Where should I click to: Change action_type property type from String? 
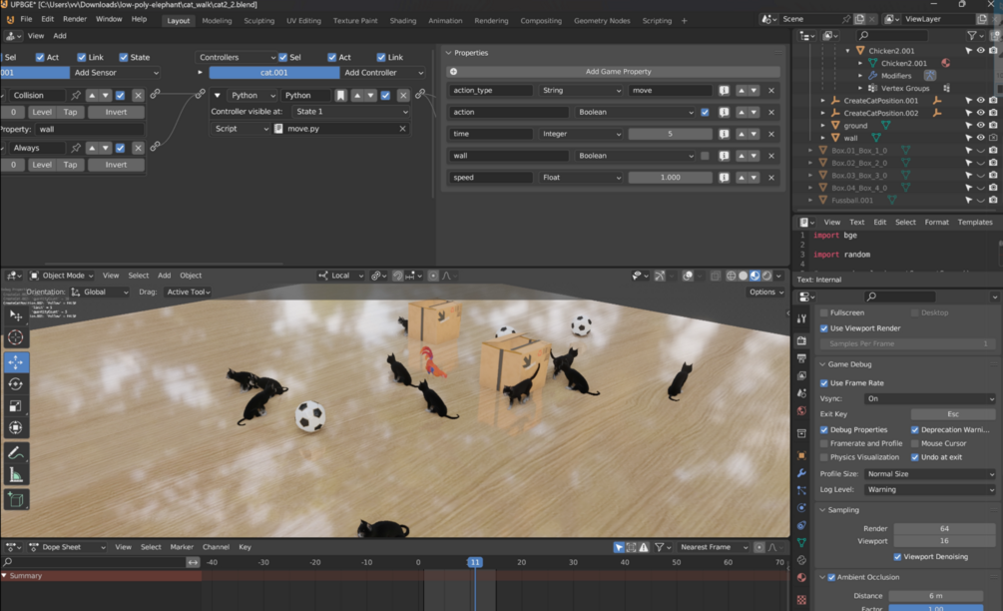(581, 90)
